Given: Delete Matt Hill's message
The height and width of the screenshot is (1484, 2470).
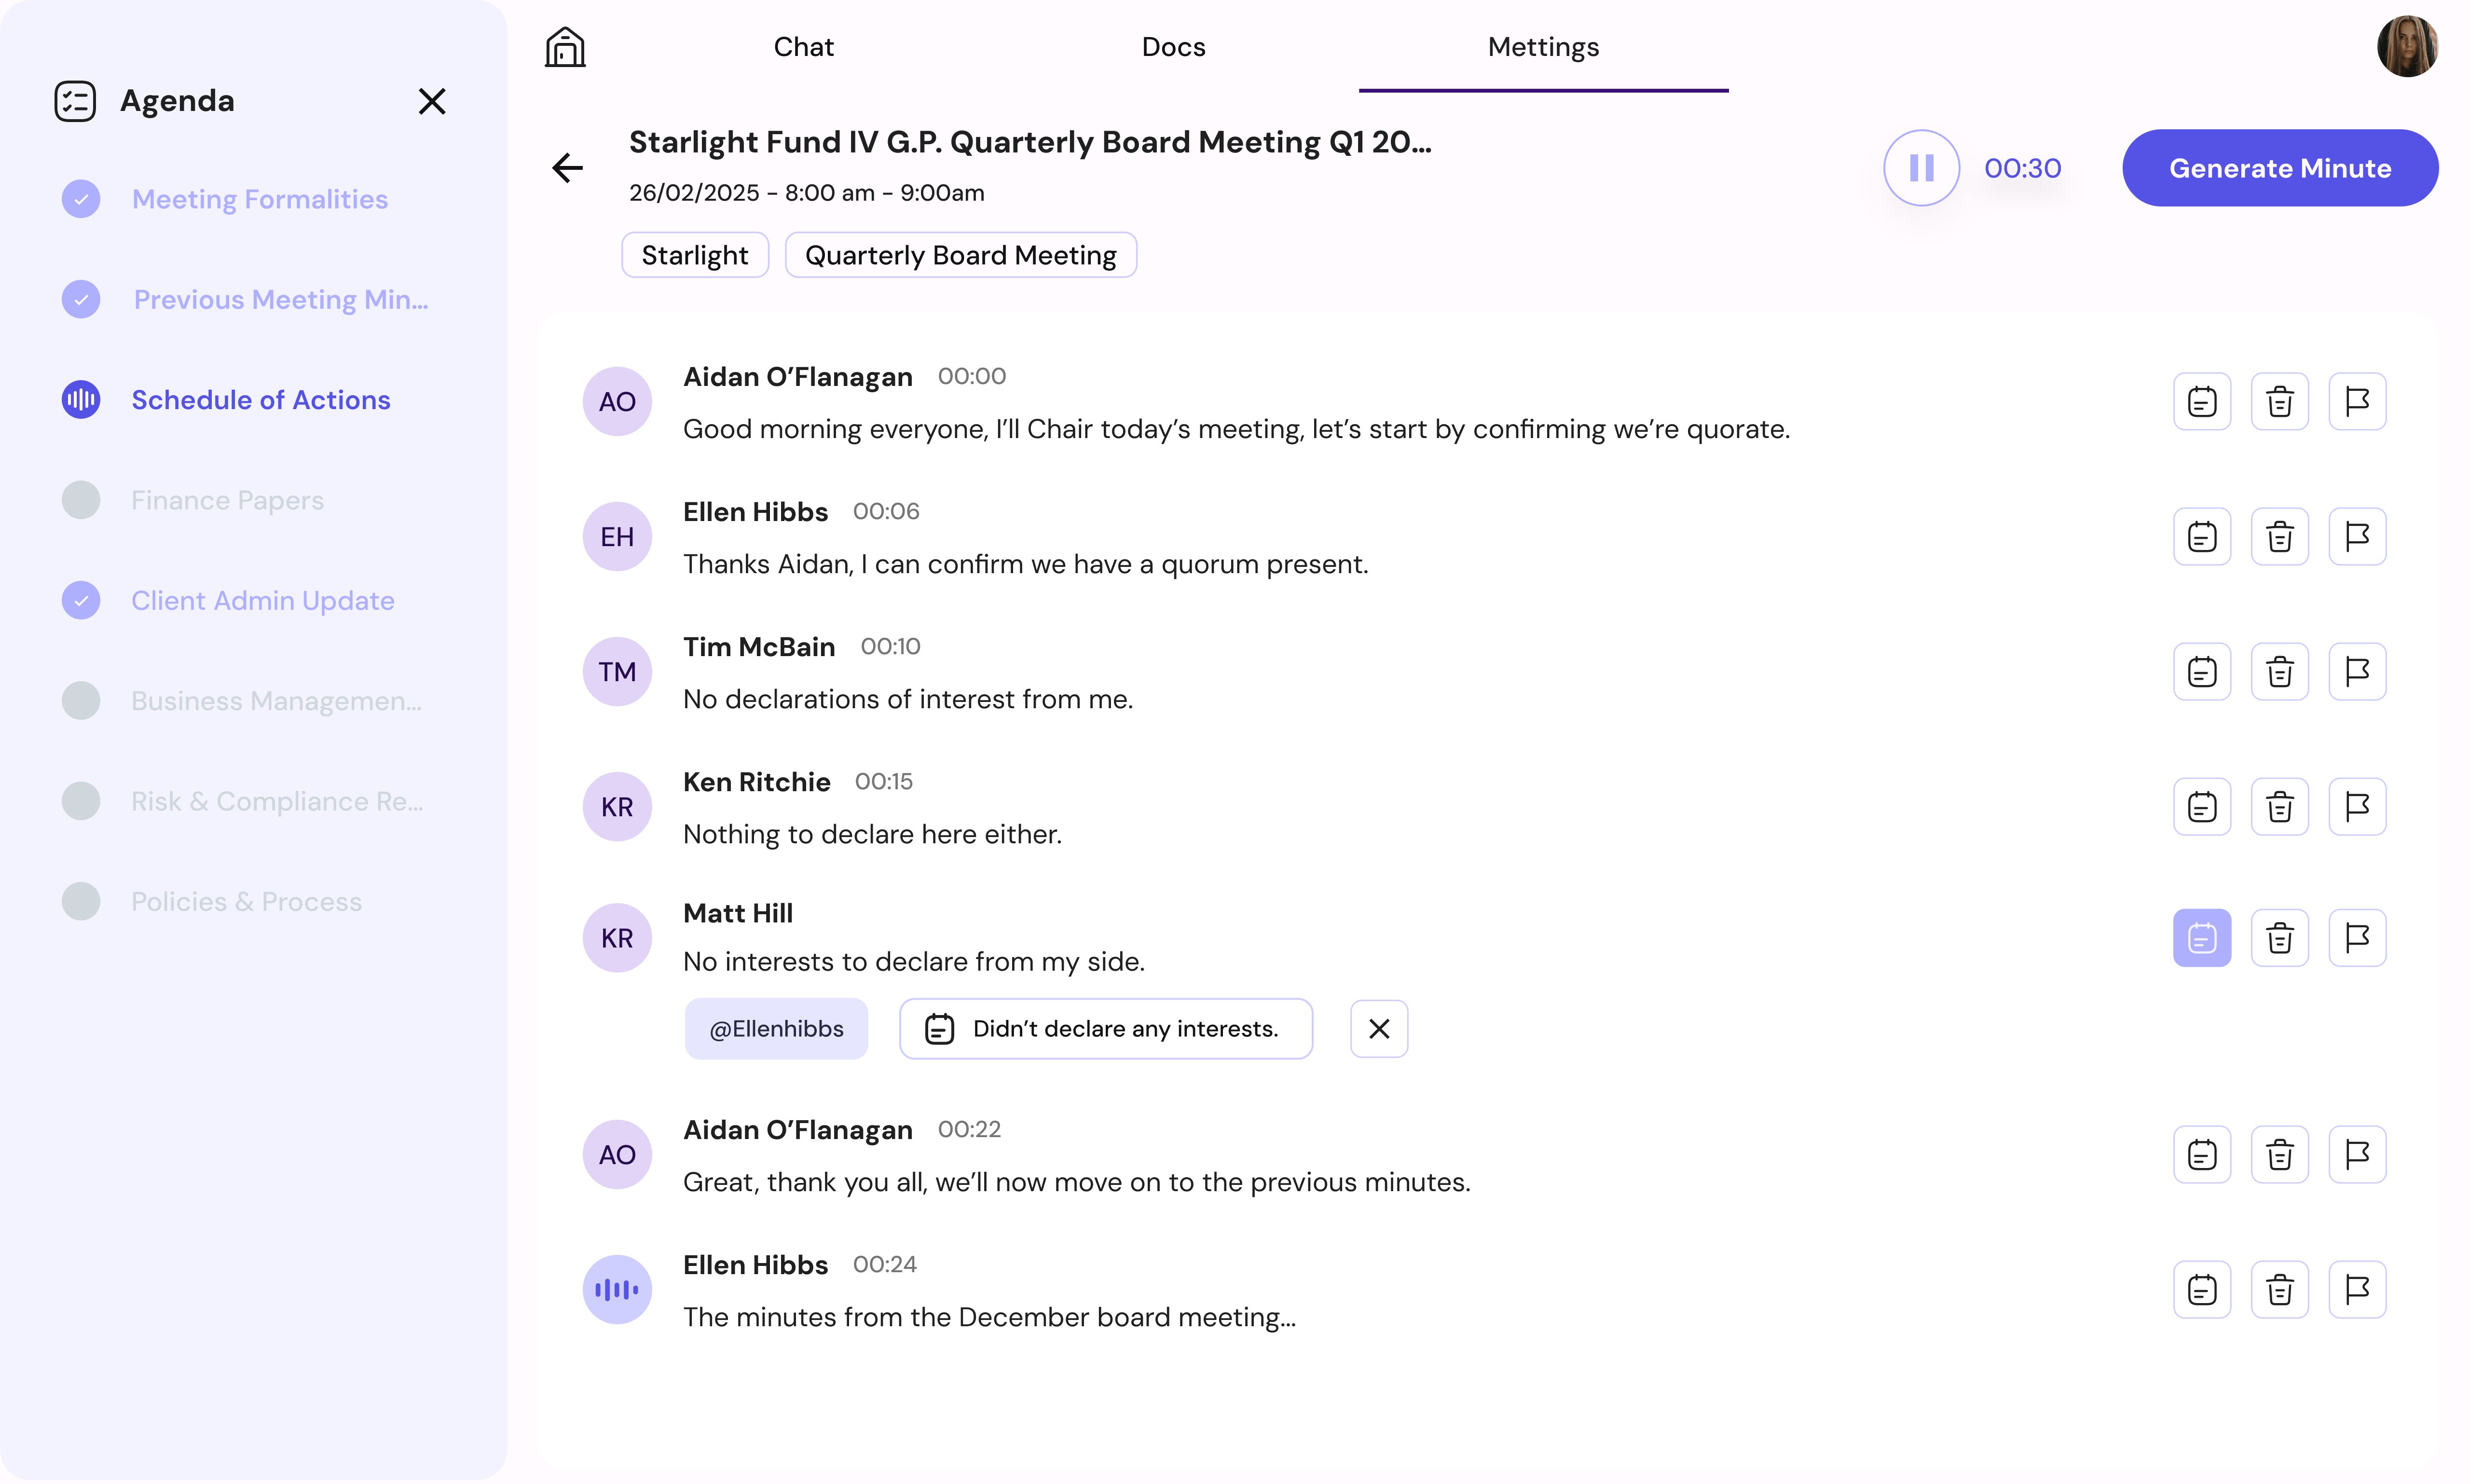Looking at the screenshot, I should [2280, 938].
